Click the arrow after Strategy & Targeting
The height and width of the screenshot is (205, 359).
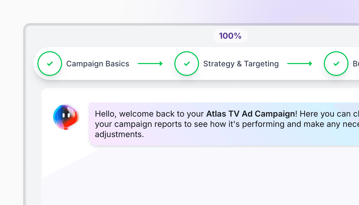tap(300, 64)
